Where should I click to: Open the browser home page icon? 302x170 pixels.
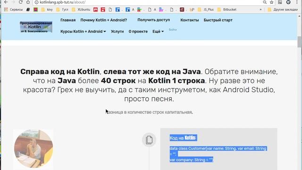pos(28,2)
